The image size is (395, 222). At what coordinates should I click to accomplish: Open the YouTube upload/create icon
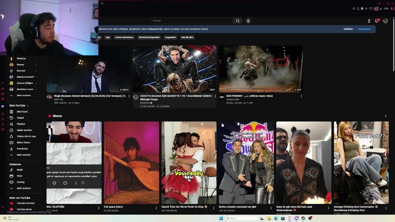point(369,21)
